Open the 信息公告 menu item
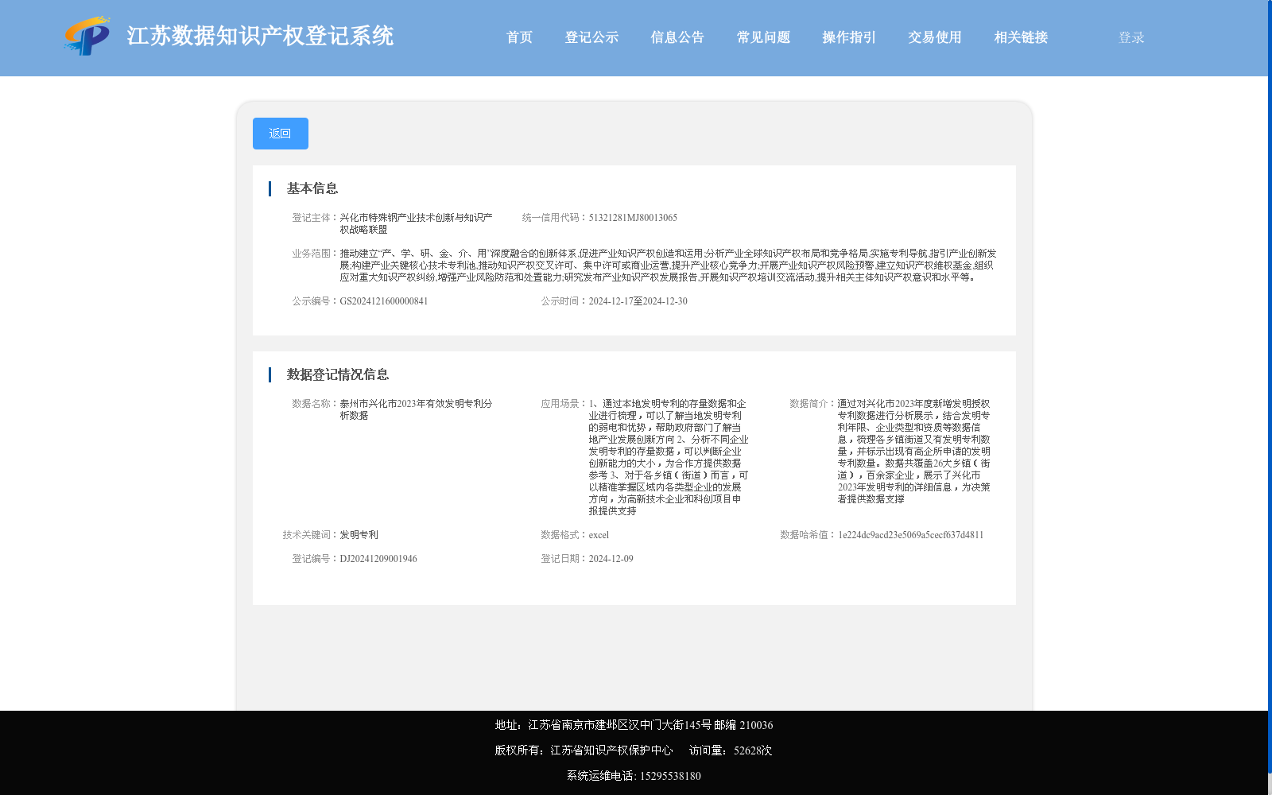1272x795 pixels. [x=677, y=37]
